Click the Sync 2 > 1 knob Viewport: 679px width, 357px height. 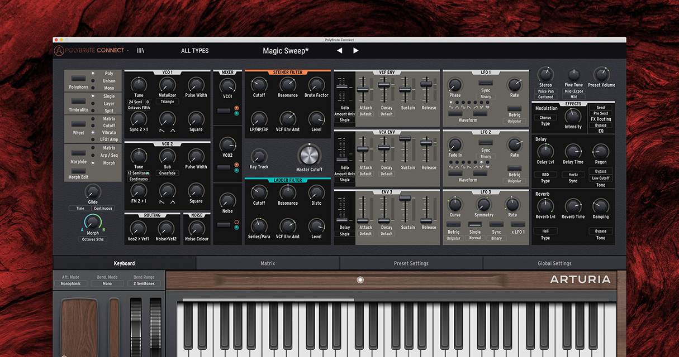point(139,118)
